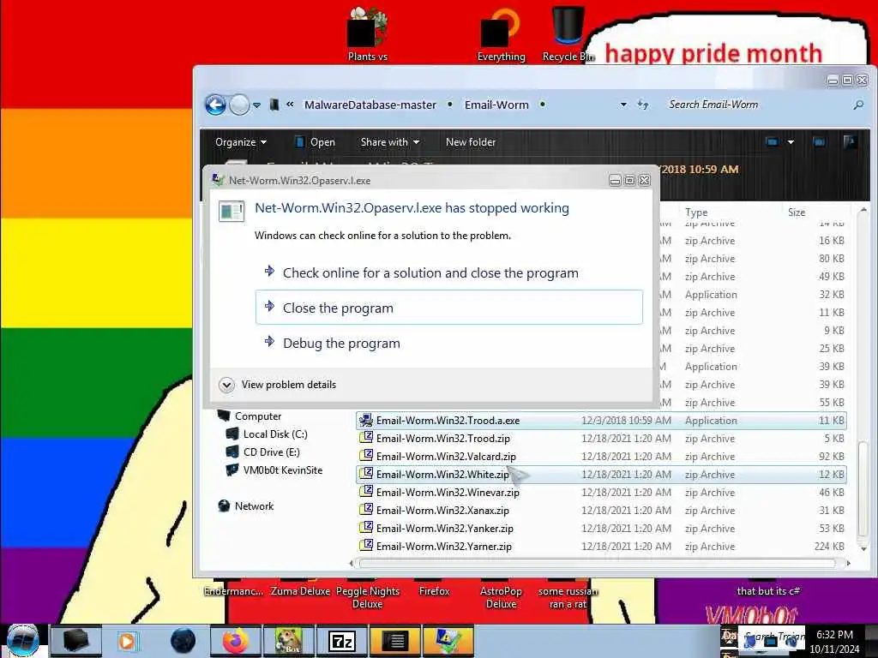
Task: Expand the view options dropdown arrow
Action: [x=791, y=142]
